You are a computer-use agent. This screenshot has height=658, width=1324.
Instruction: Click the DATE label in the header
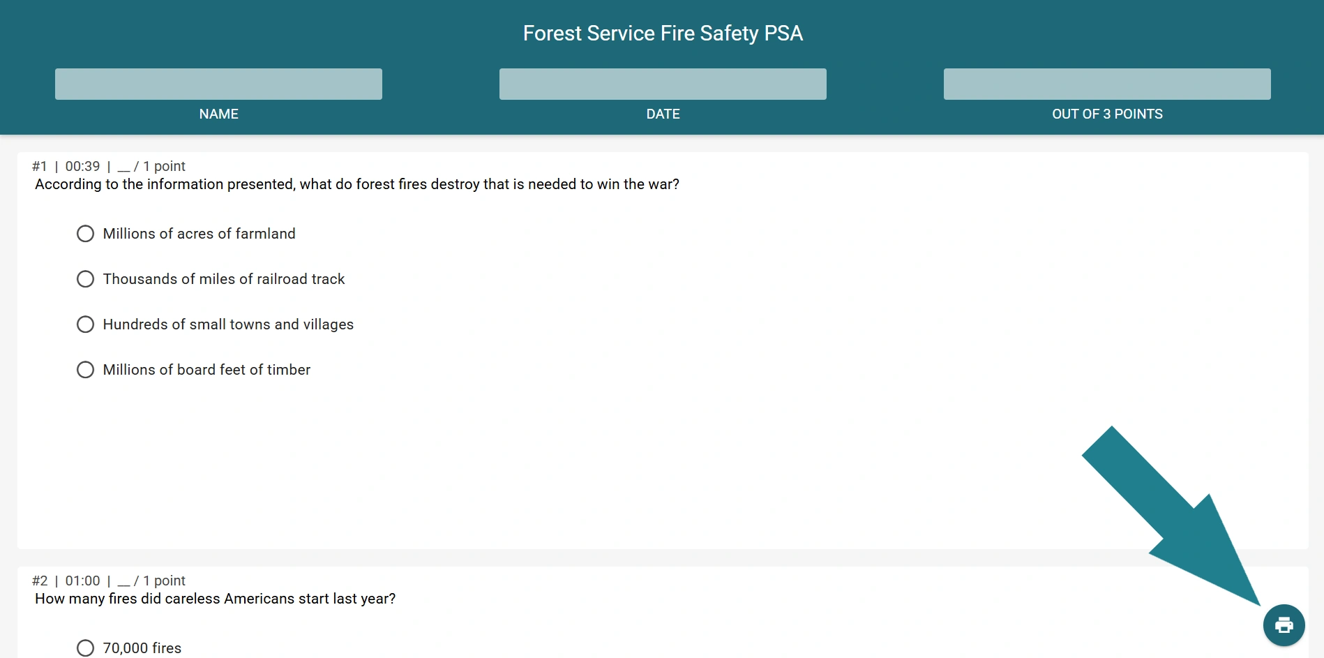(x=663, y=114)
